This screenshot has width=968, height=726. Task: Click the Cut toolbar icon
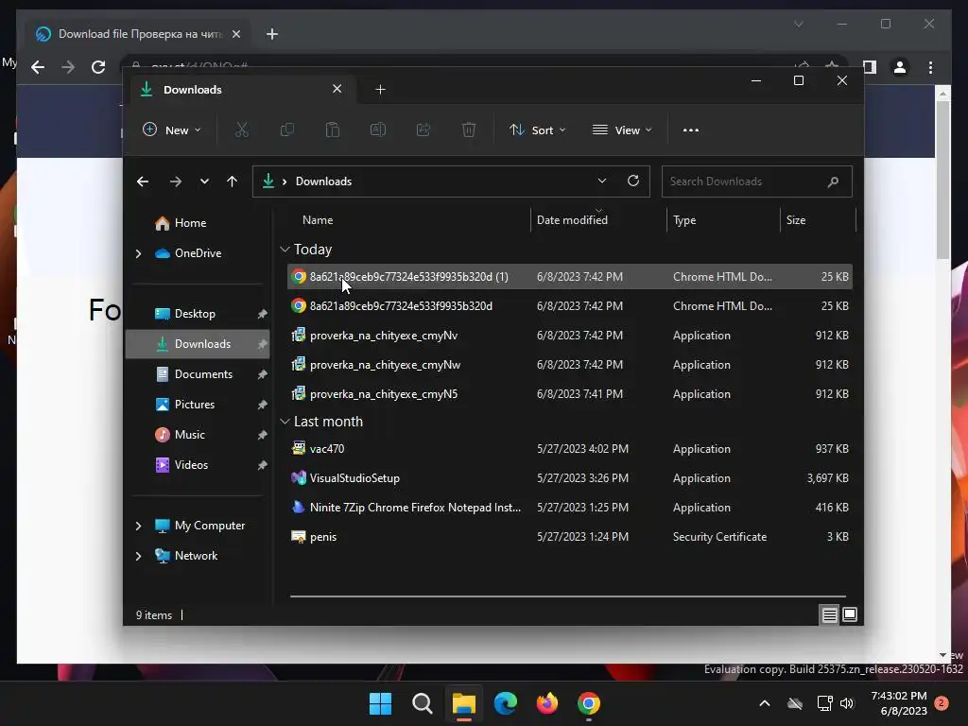pos(241,130)
